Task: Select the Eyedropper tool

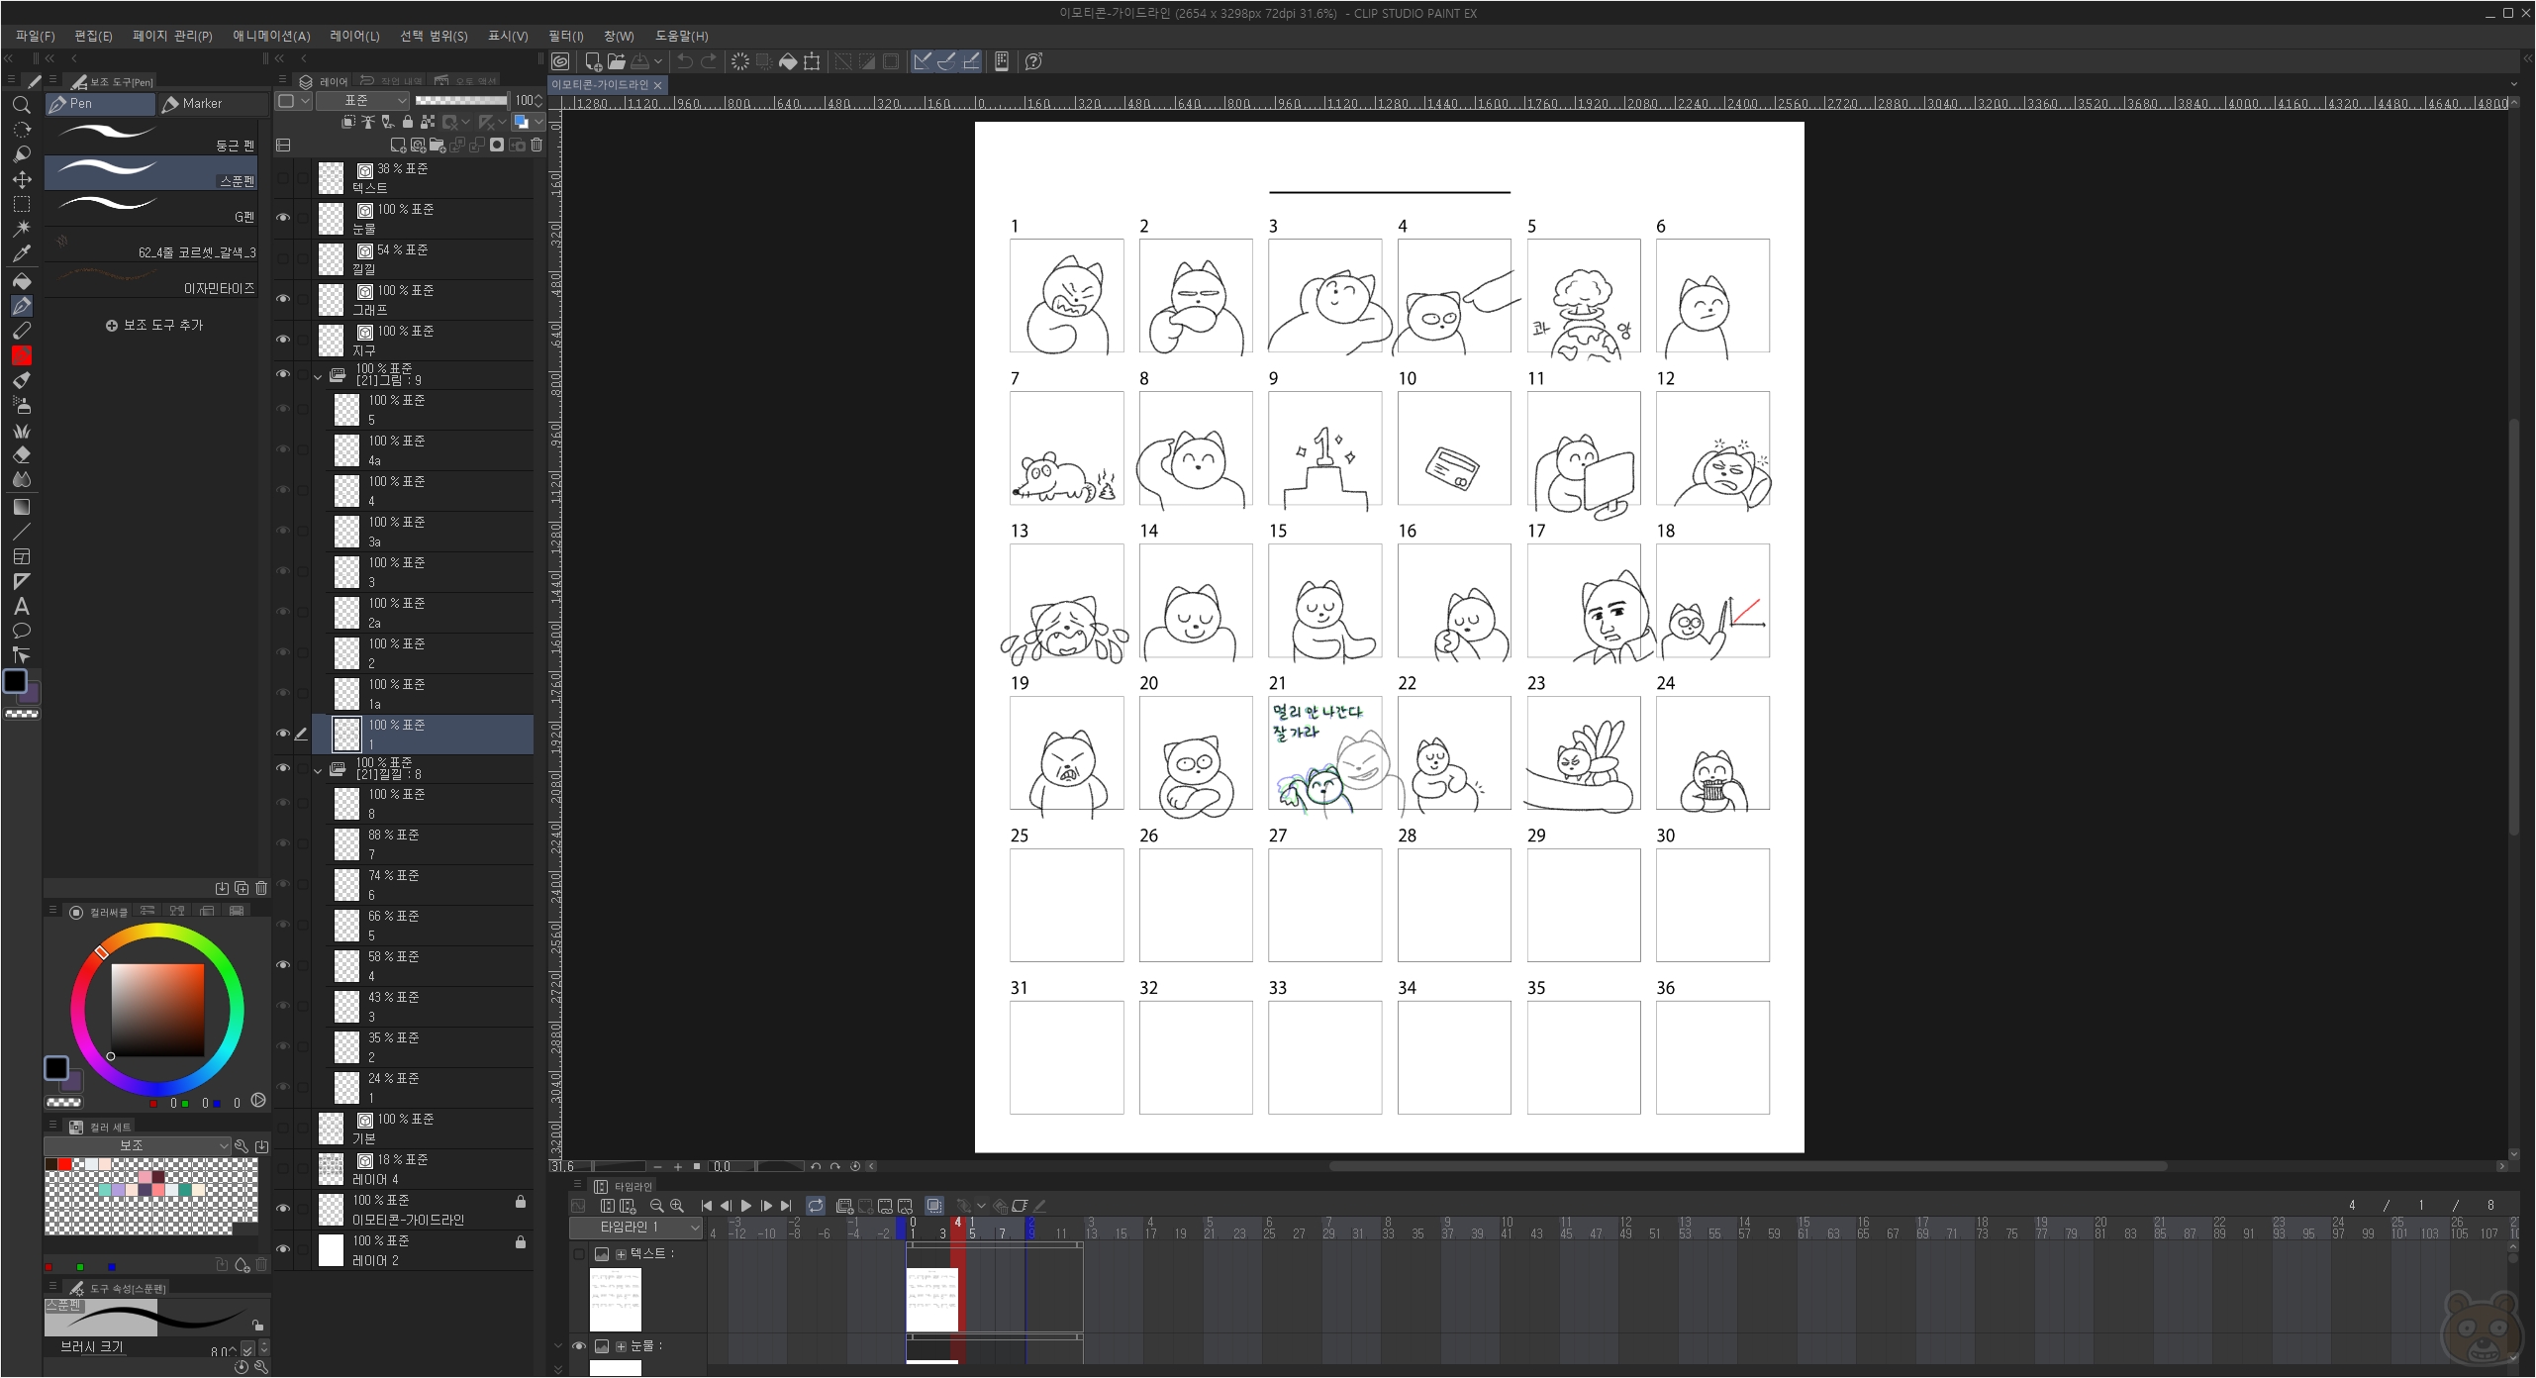Action: (x=22, y=253)
